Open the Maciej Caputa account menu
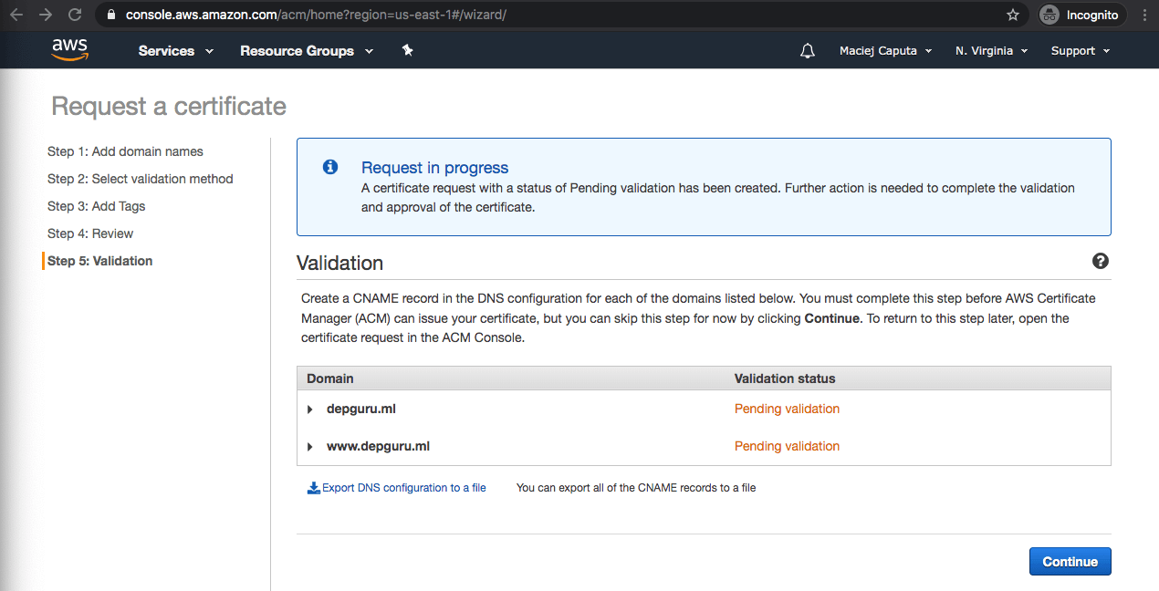Image resolution: width=1159 pixels, height=591 pixels. coord(885,51)
